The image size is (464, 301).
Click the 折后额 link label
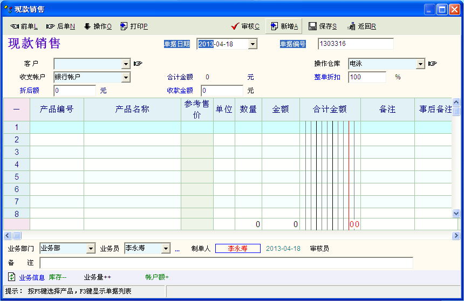click(30, 91)
